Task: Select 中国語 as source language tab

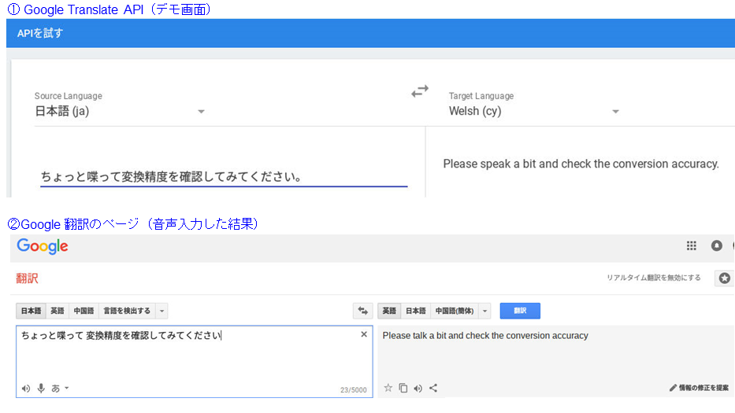Action: 84,311
